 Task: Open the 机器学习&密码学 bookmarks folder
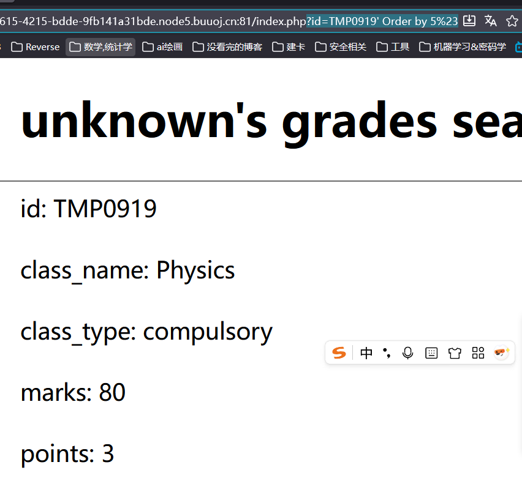coord(463,47)
